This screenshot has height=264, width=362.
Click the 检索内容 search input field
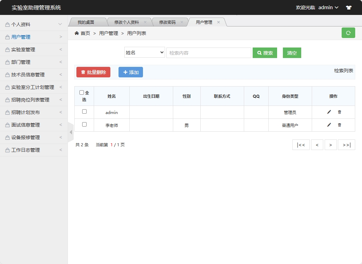209,53
